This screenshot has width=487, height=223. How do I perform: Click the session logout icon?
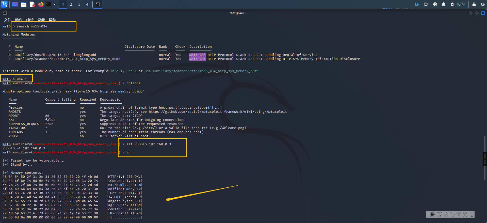point(483,4)
